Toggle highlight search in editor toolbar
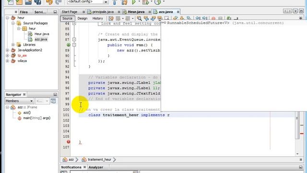307x173 pixels. click(160, 18)
